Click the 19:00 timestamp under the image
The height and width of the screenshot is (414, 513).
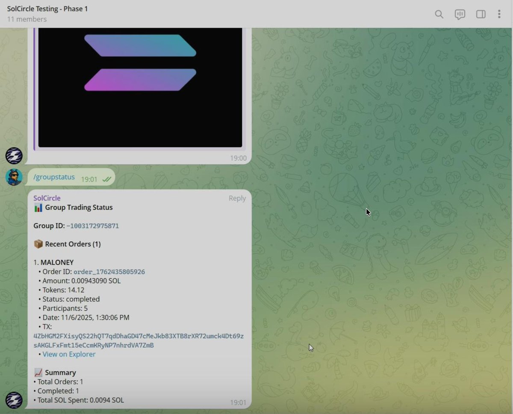pyautogui.click(x=238, y=158)
